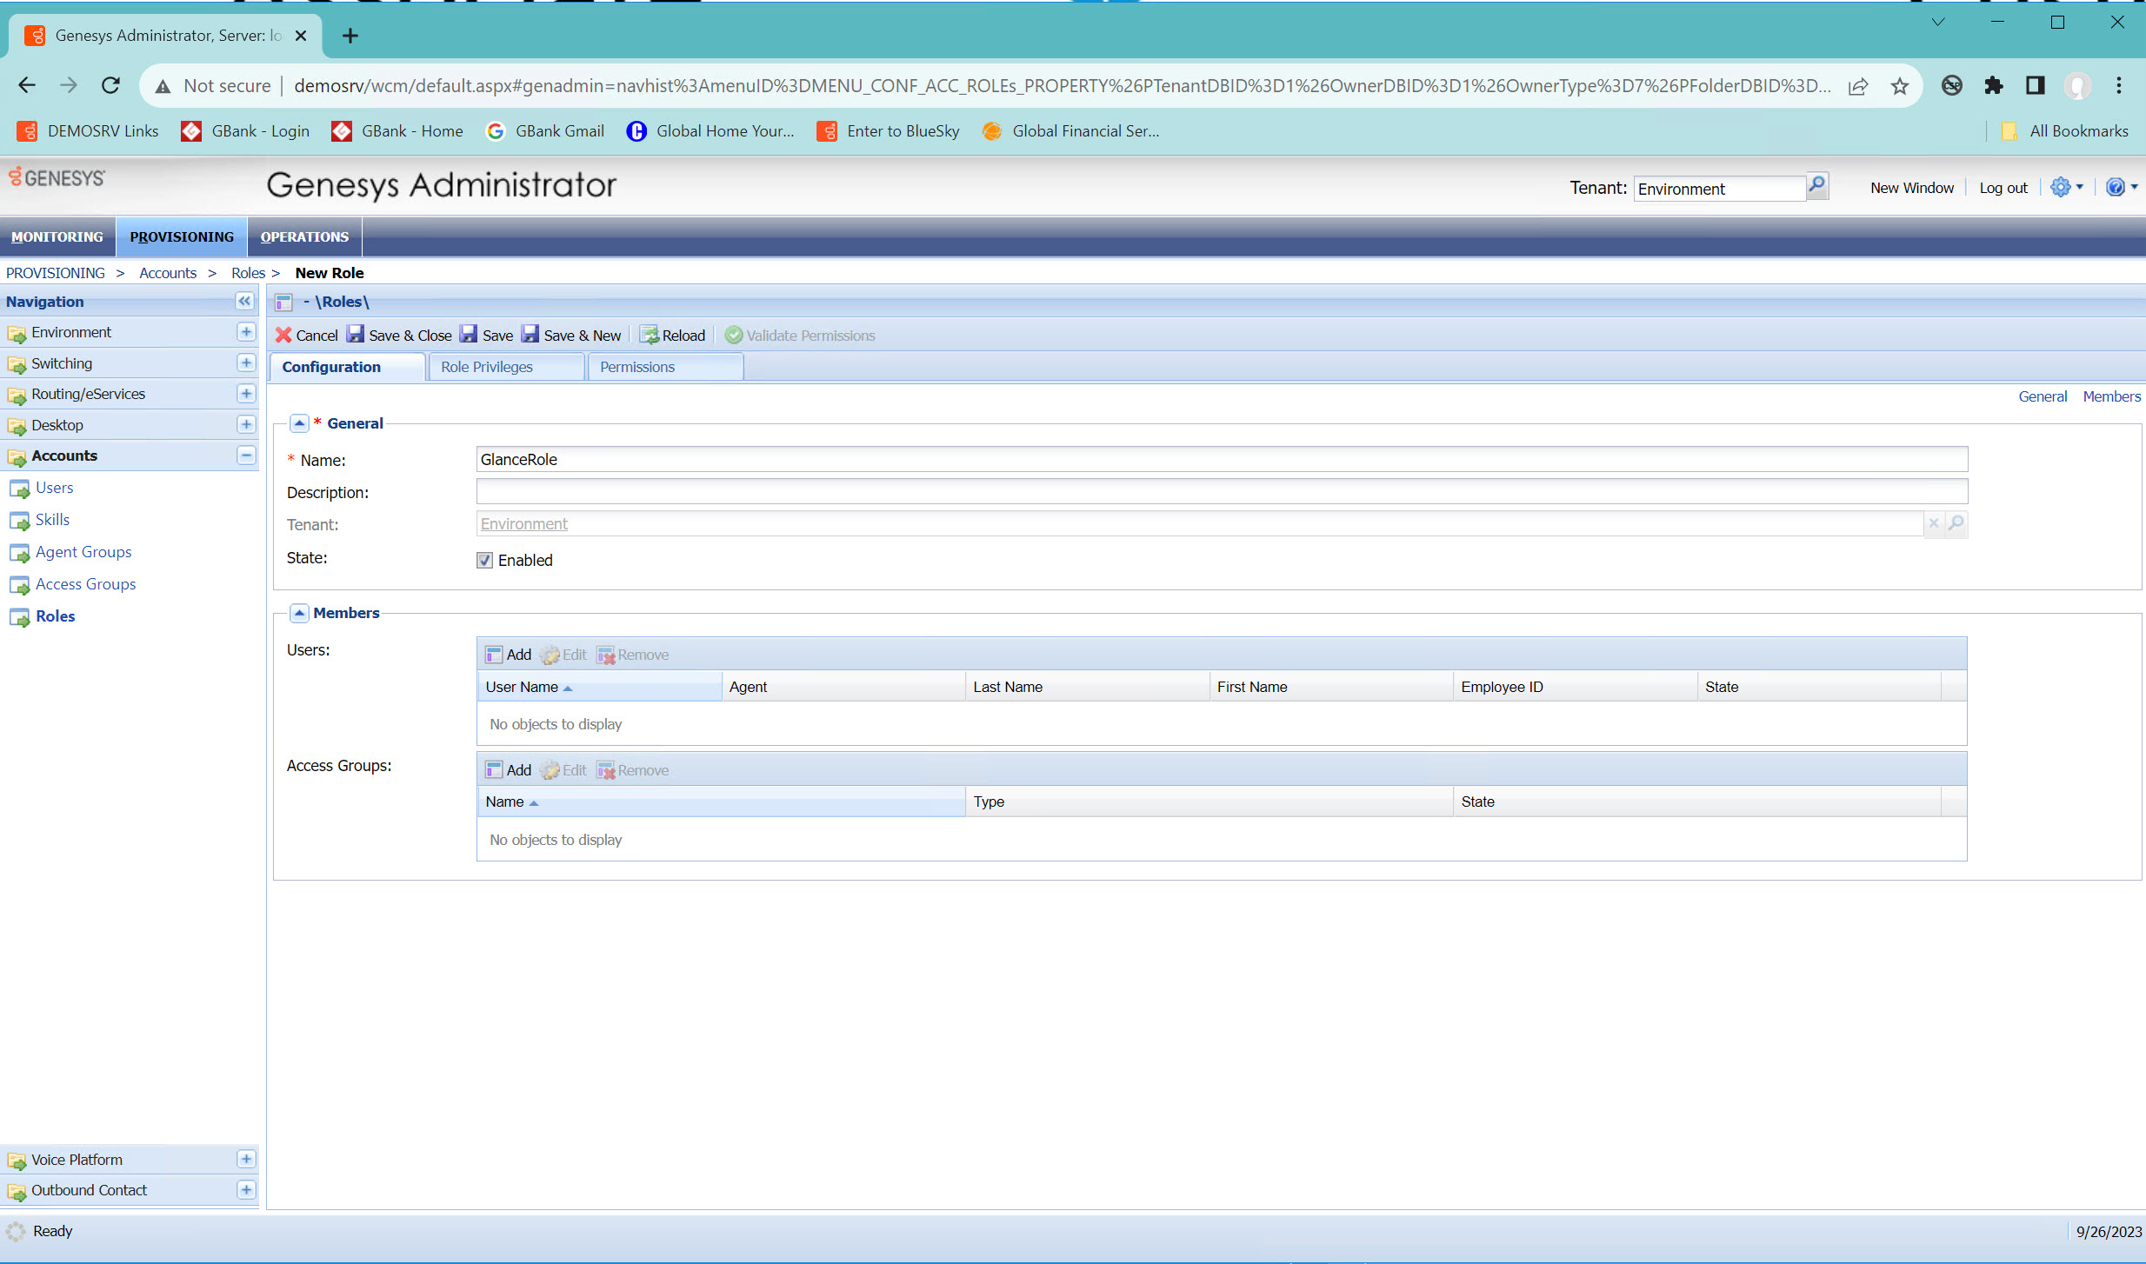Viewport: 2146px width, 1264px height.
Task: Click the role Name input field
Action: tap(1222, 459)
